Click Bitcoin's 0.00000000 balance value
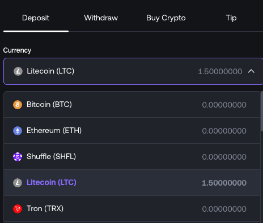Viewport: 263px width, 223px height. (x=224, y=105)
